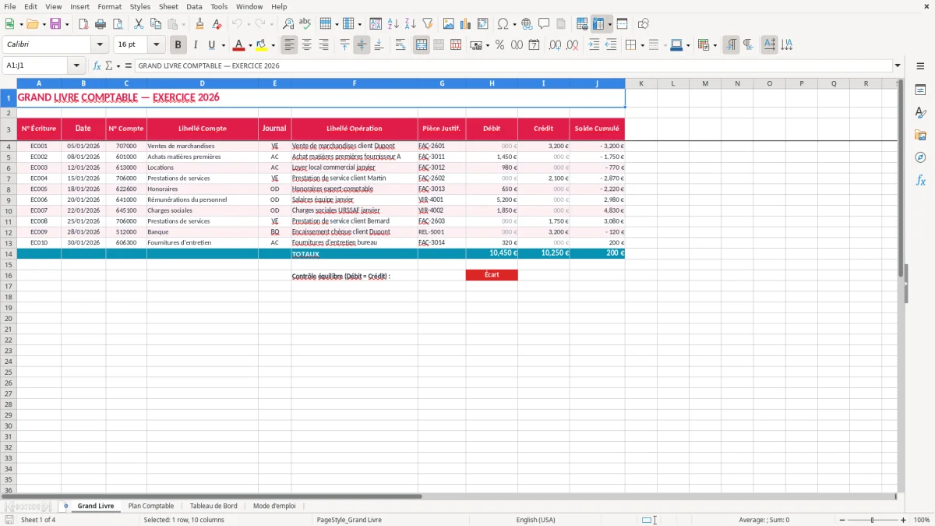
Task: Switch to Tableau de Bord tab
Action: click(x=213, y=507)
